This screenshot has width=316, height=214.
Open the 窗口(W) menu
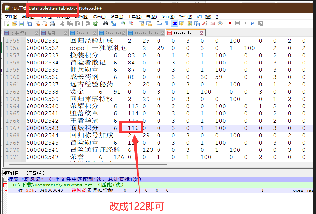[x=204, y=17]
